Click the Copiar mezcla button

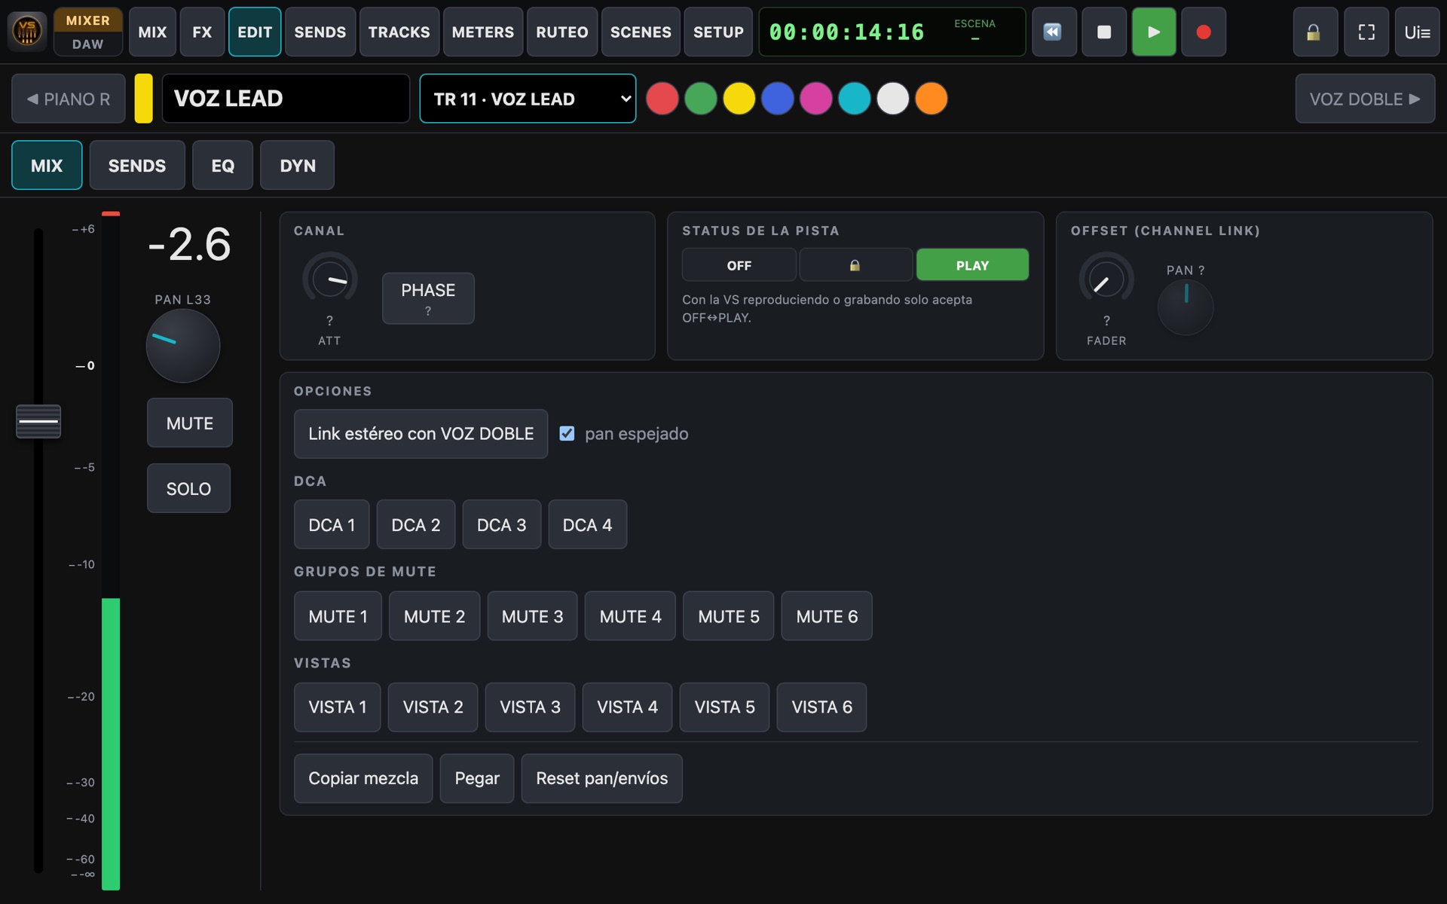[x=363, y=778]
